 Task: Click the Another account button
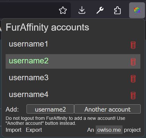coord(108,109)
